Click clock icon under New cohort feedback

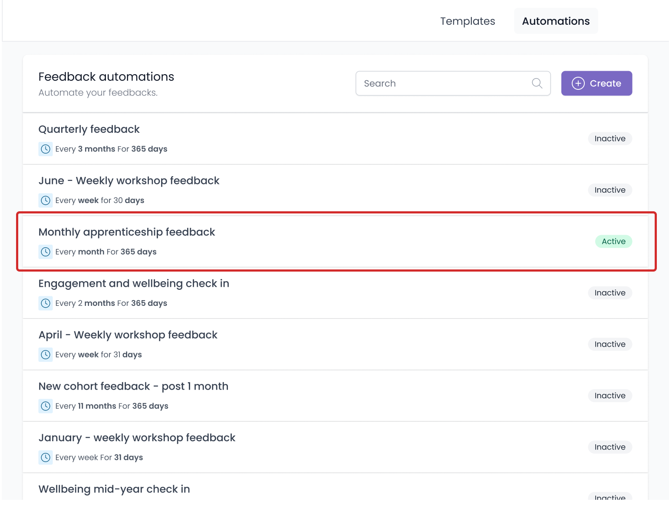[46, 406]
